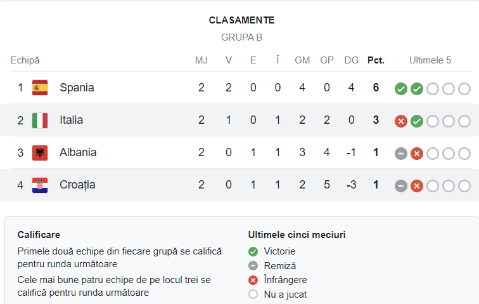479x304 pixels.
Task: Click the Croatia flag icon
Action: point(40,185)
